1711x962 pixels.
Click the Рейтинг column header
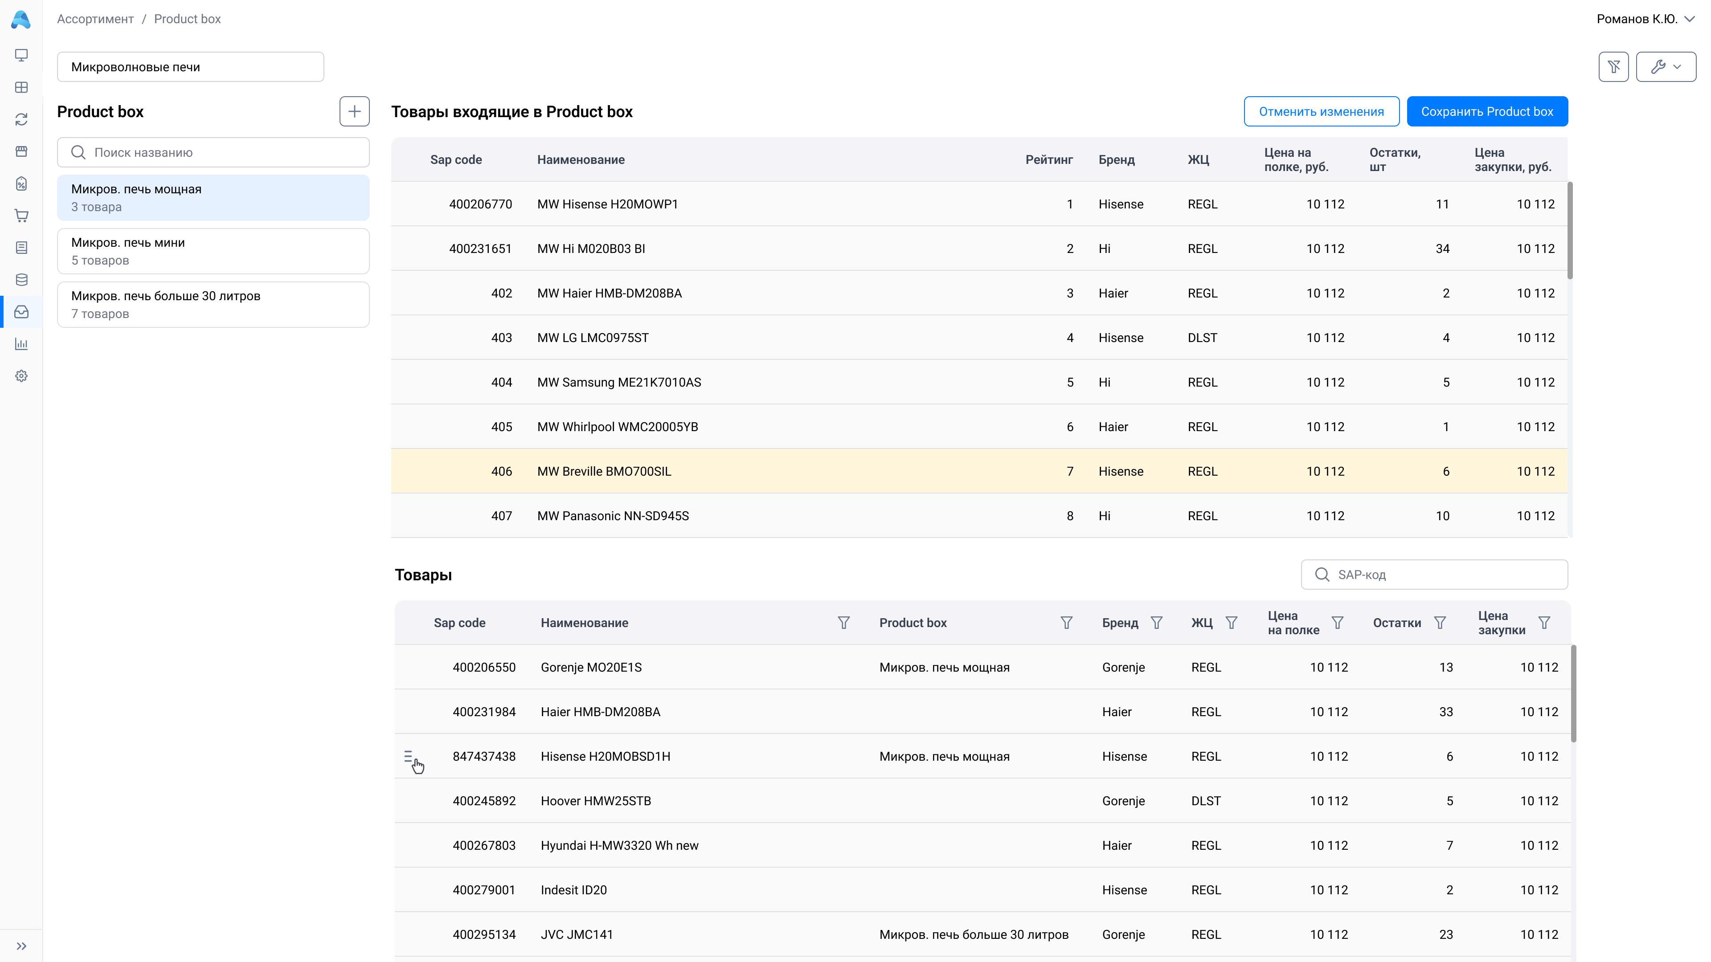(1049, 160)
